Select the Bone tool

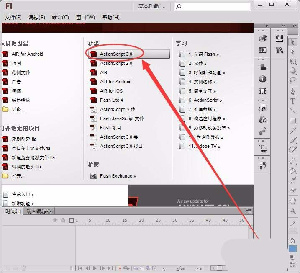pos(292,160)
